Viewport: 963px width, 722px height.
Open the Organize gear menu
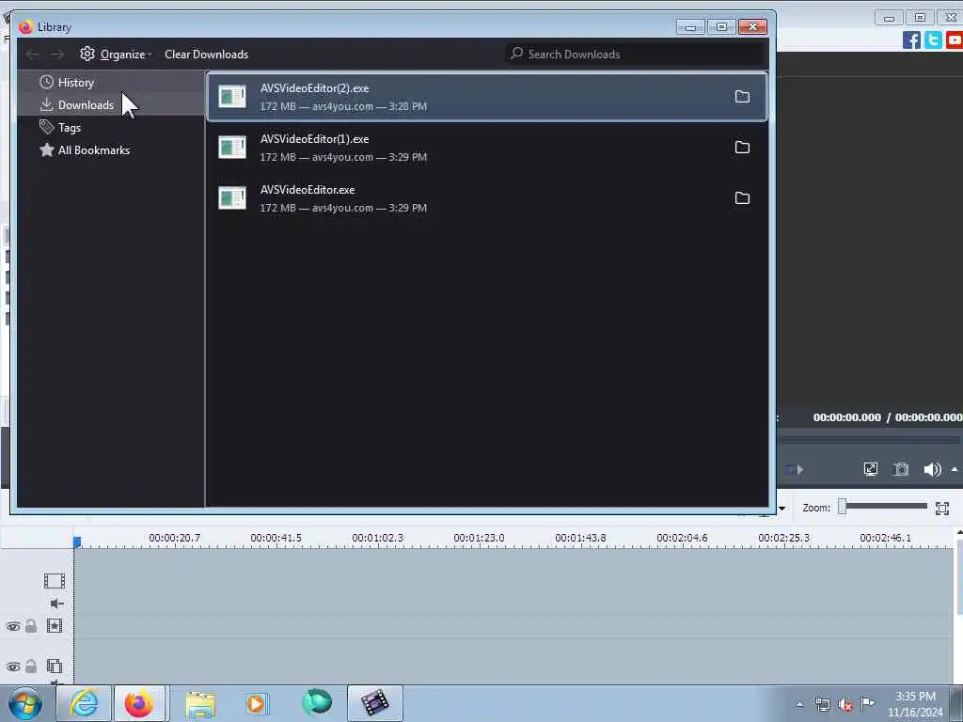[x=116, y=54]
